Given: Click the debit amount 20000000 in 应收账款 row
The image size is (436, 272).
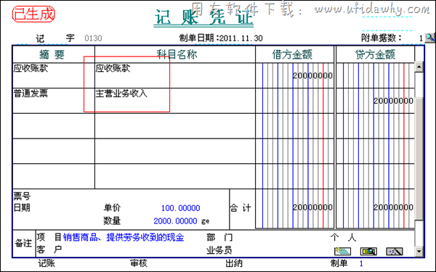Looking at the screenshot, I should [x=312, y=75].
